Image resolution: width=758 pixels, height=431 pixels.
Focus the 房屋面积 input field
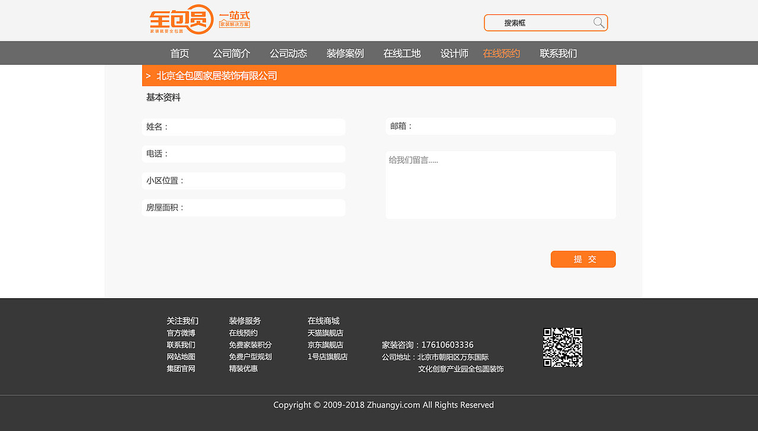(x=243, y=207)
